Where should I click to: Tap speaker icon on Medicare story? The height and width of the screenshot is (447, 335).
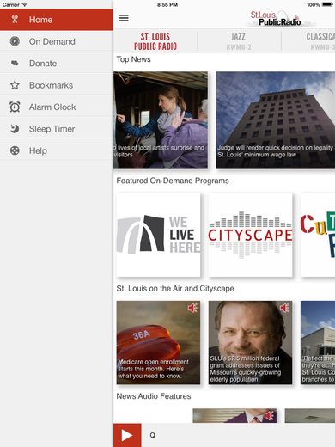point(192,308)
